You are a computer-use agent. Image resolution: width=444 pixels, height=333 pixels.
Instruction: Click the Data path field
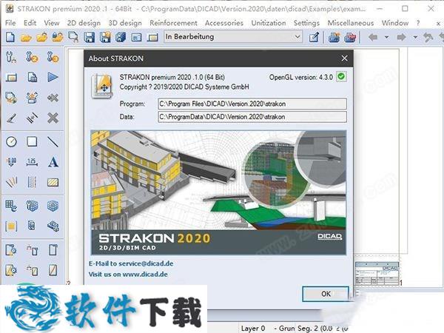[252, 117]
